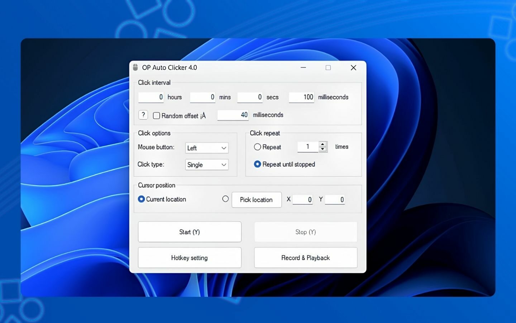
Task: Open the Click type dropdown
Action: pyautogui.click(x=207, y=165)
